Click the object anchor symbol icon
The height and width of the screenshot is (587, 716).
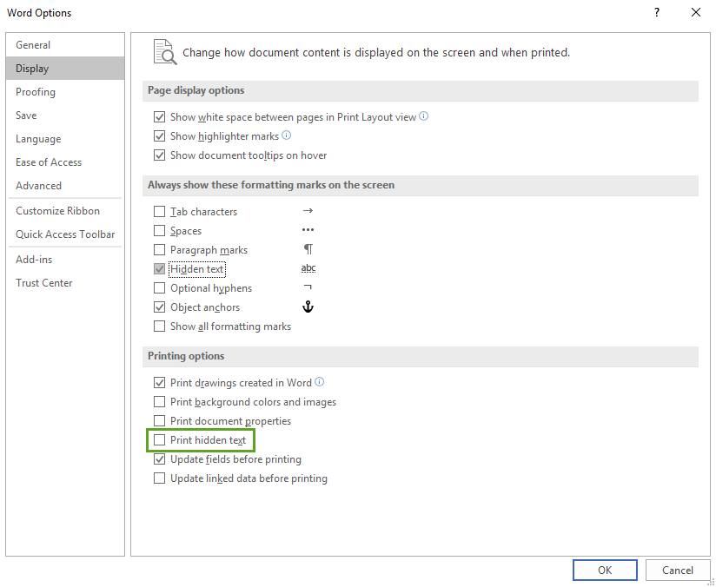tap(308, 307)
